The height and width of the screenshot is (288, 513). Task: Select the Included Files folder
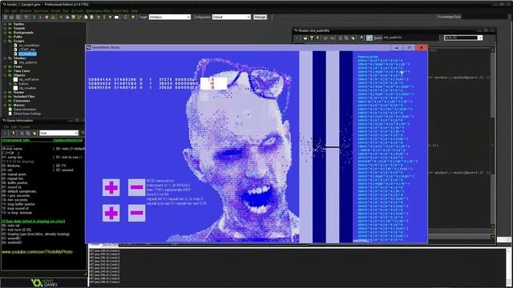pos(24,97)
